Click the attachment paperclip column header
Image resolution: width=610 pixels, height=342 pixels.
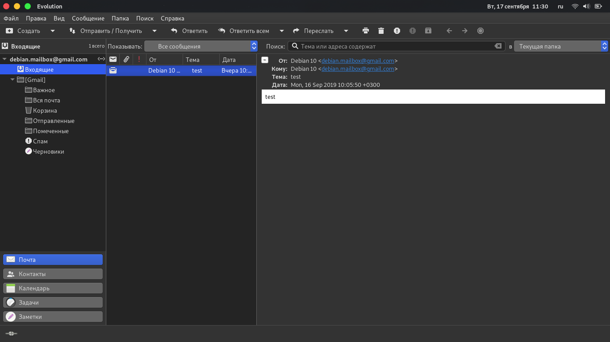[126, 59]
